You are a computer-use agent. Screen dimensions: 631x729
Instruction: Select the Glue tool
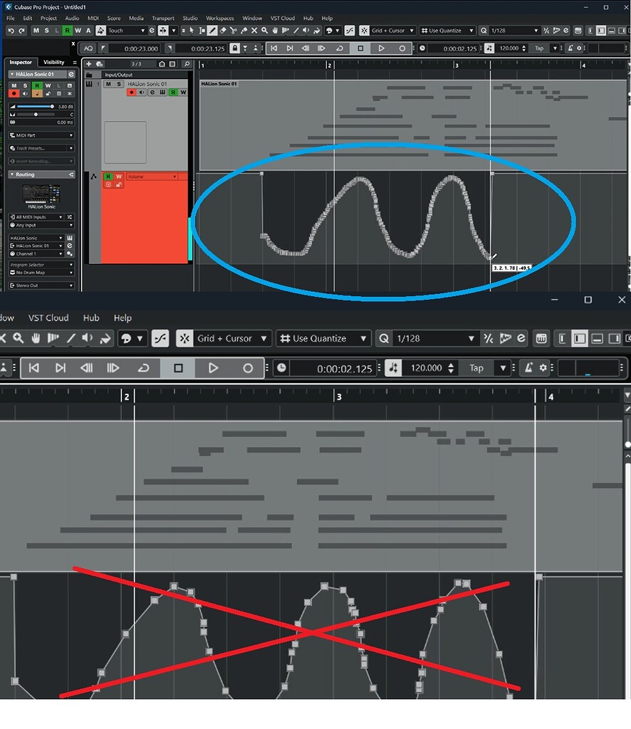click(244, 31)
